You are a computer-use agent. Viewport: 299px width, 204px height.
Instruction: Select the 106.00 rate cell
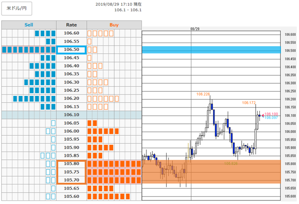(x=72, y=131)
